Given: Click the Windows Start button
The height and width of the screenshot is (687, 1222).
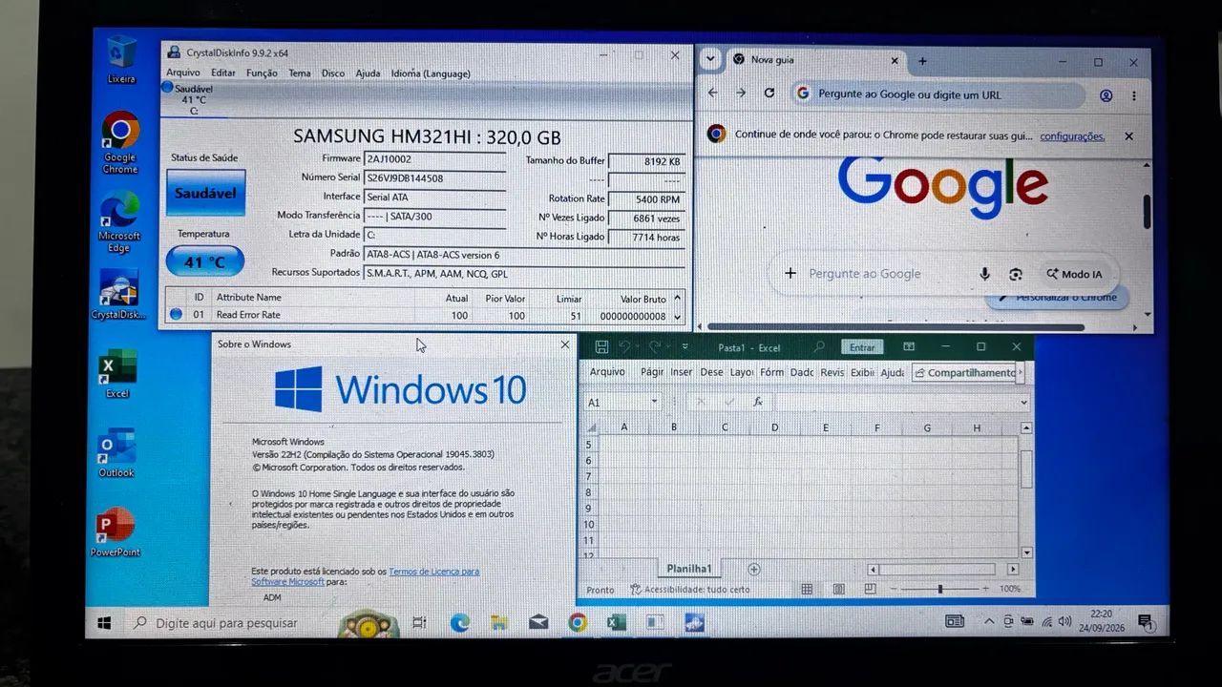Looking at the screenshot, I should pyautogui.click(x=104, y=623).
